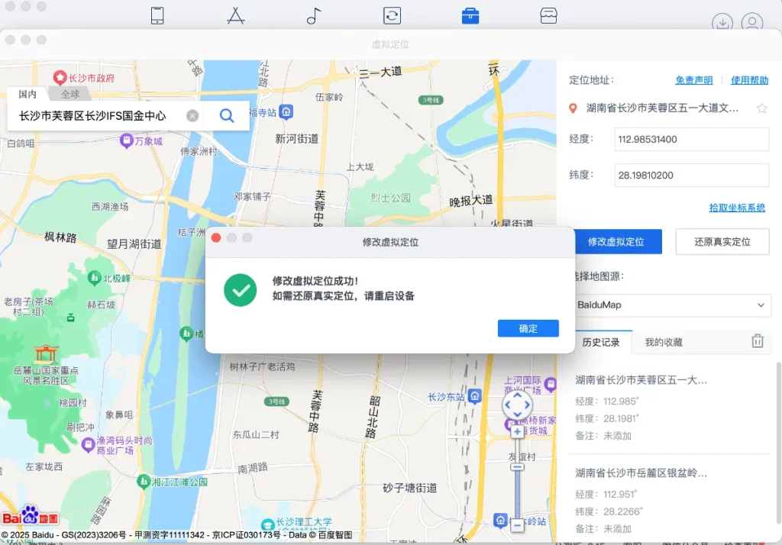Click the address search input box
This screenshot has width=782, height=545.
point(102,116)
